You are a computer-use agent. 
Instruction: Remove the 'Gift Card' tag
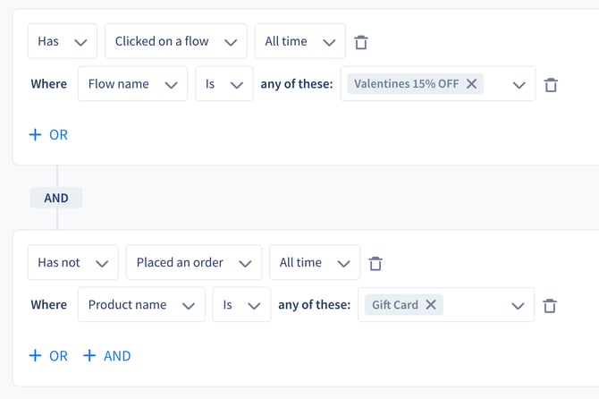tap(431, 304)
